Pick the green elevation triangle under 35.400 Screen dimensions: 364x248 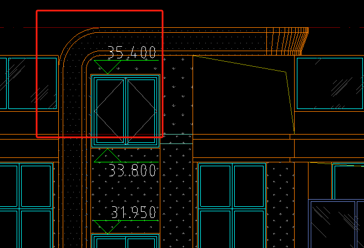108,67
